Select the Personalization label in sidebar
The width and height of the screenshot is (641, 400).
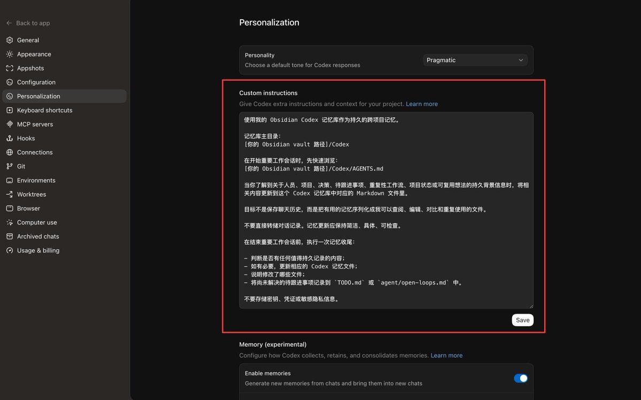[38, 96]
